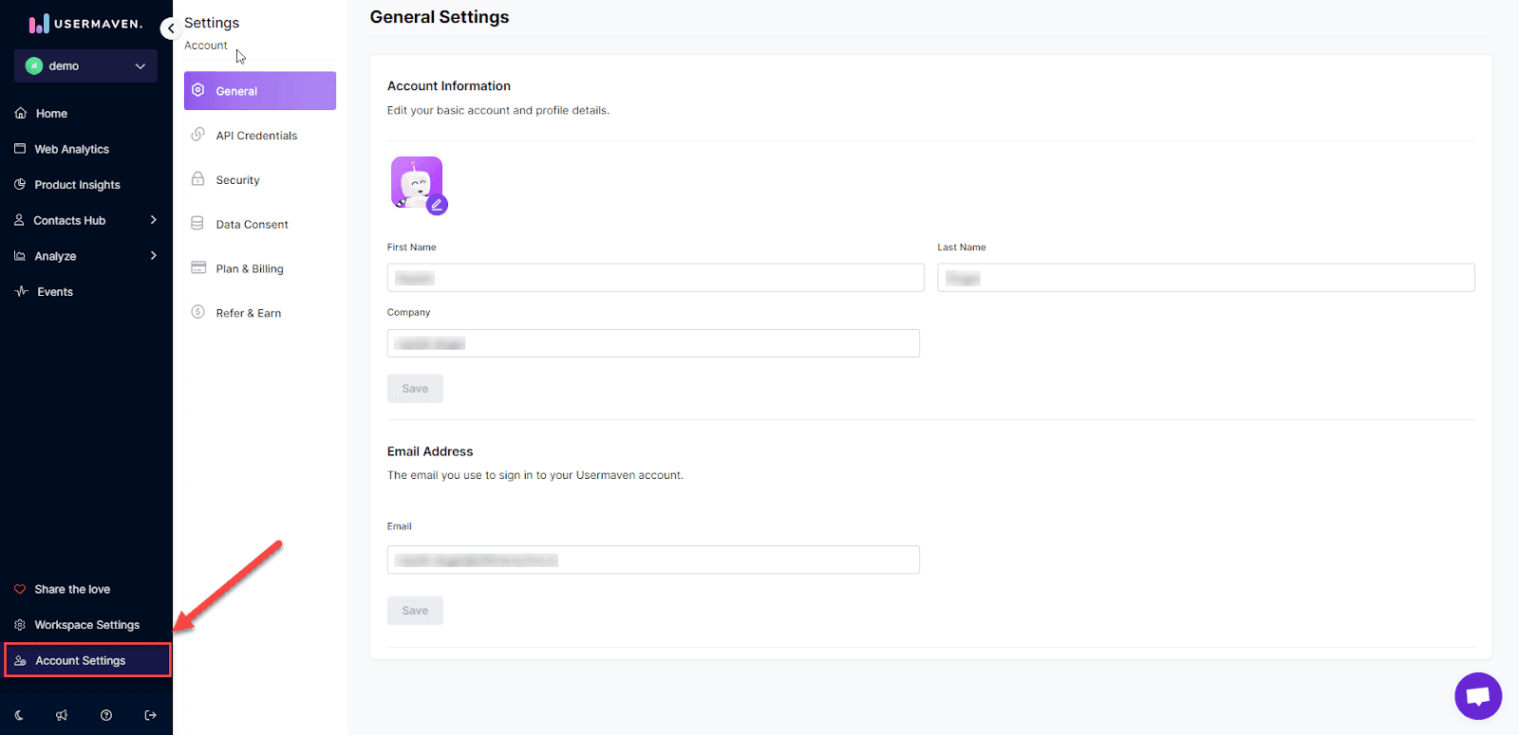
Task: Expand the Analyze submenu
Action: coord(153,256)
